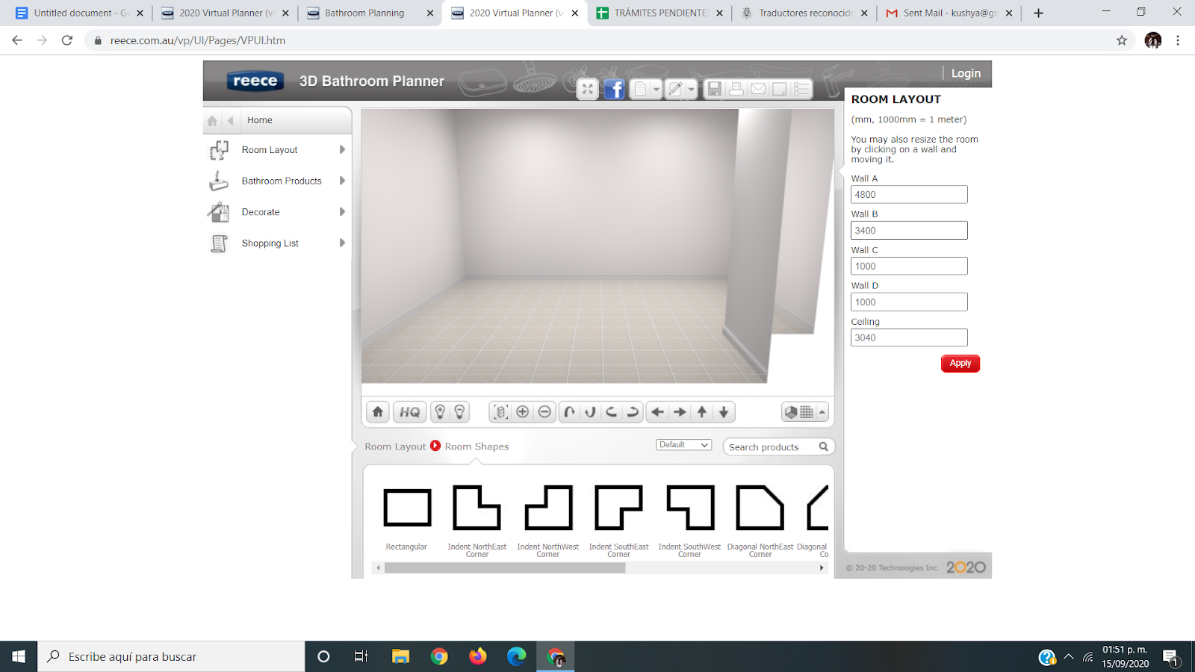Save the design with the floppy disk icon
This screenshot has width=1195, height=672.
pyautogui.click(x=715, y=89)
